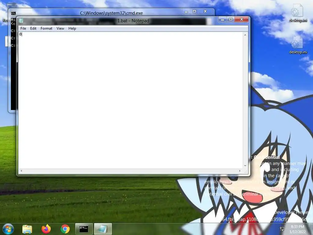Click the Notepad window resize grip corner
The height and width of the screenshot is (235, 313).
[245, 171]
